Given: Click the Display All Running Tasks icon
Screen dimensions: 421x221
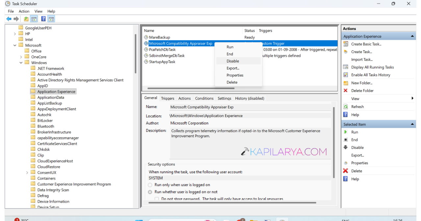Looking at the screenshot, I should [x=346, y=67].
